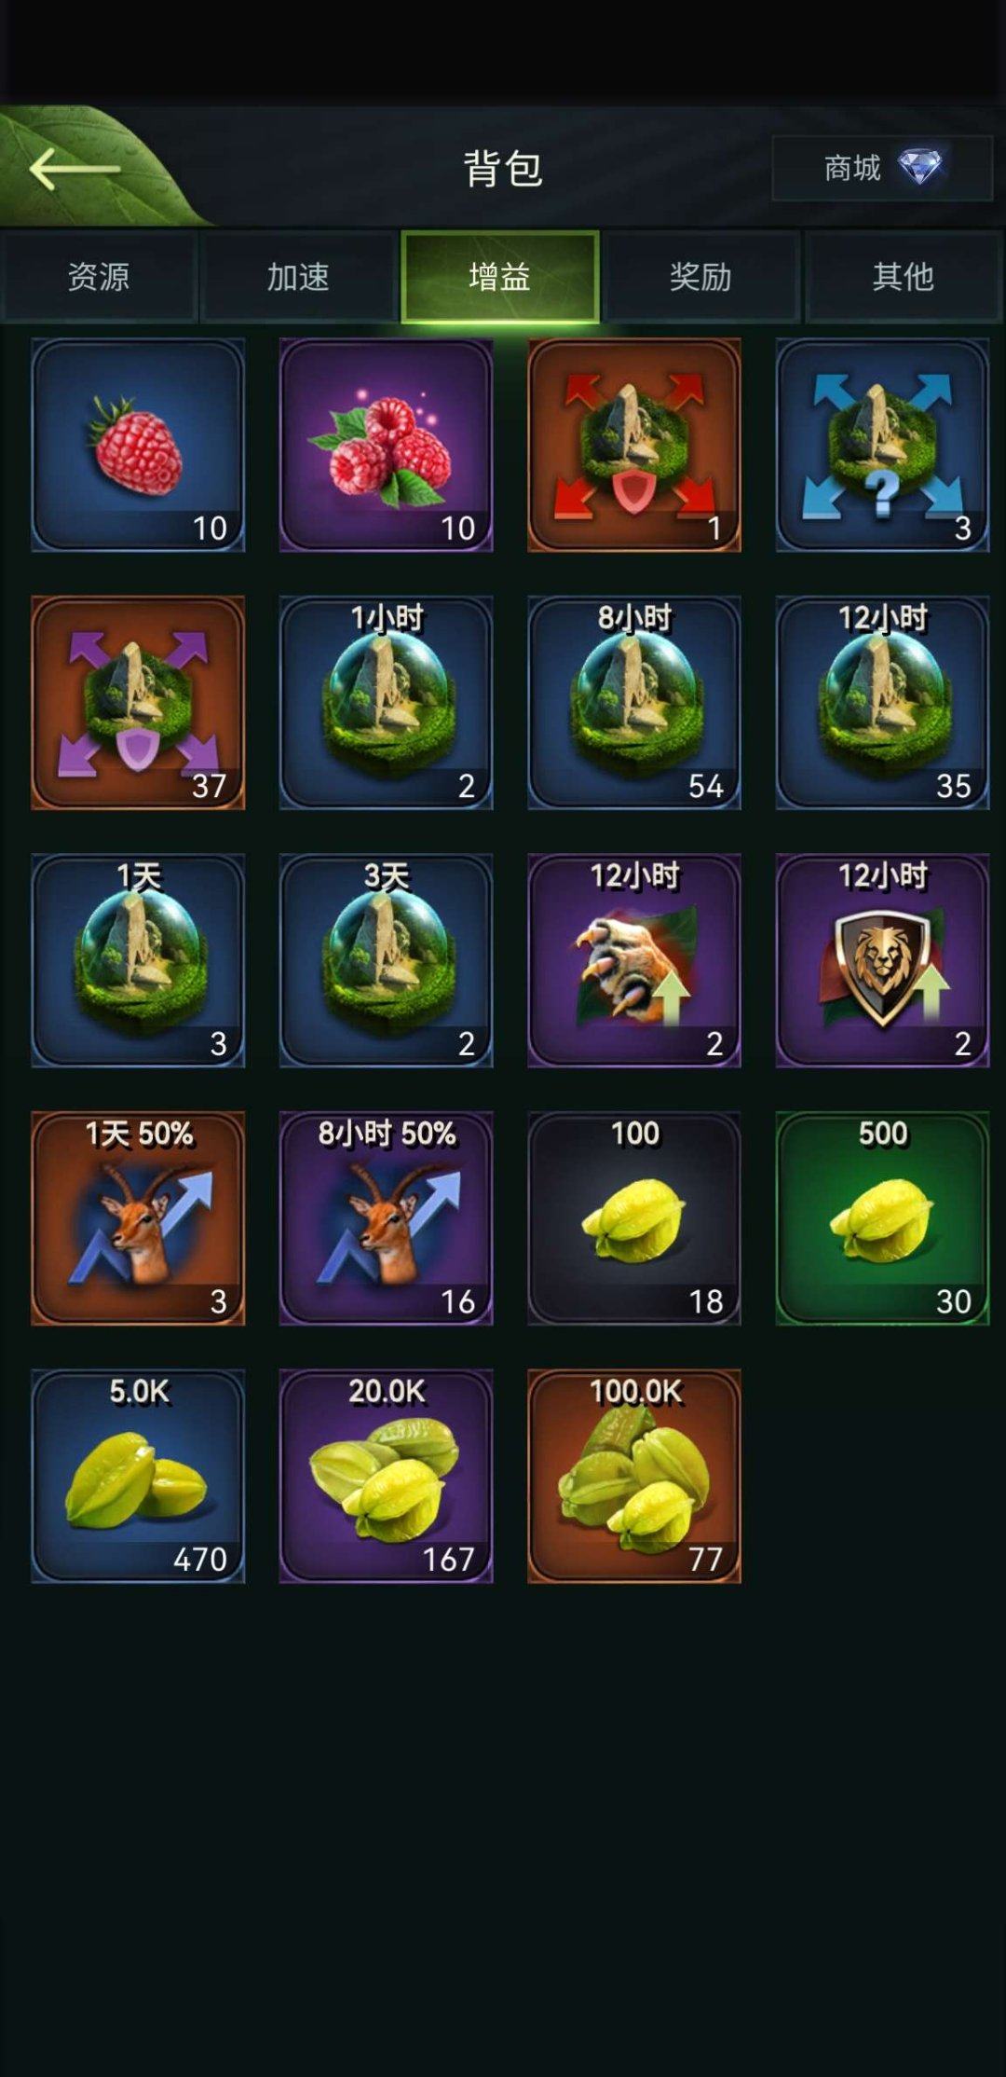This screenshot has width=1006, height=2077.
Task: Open the 商城 shop with diamond icon
Action: pyautogui.click(x=882, y=168)
